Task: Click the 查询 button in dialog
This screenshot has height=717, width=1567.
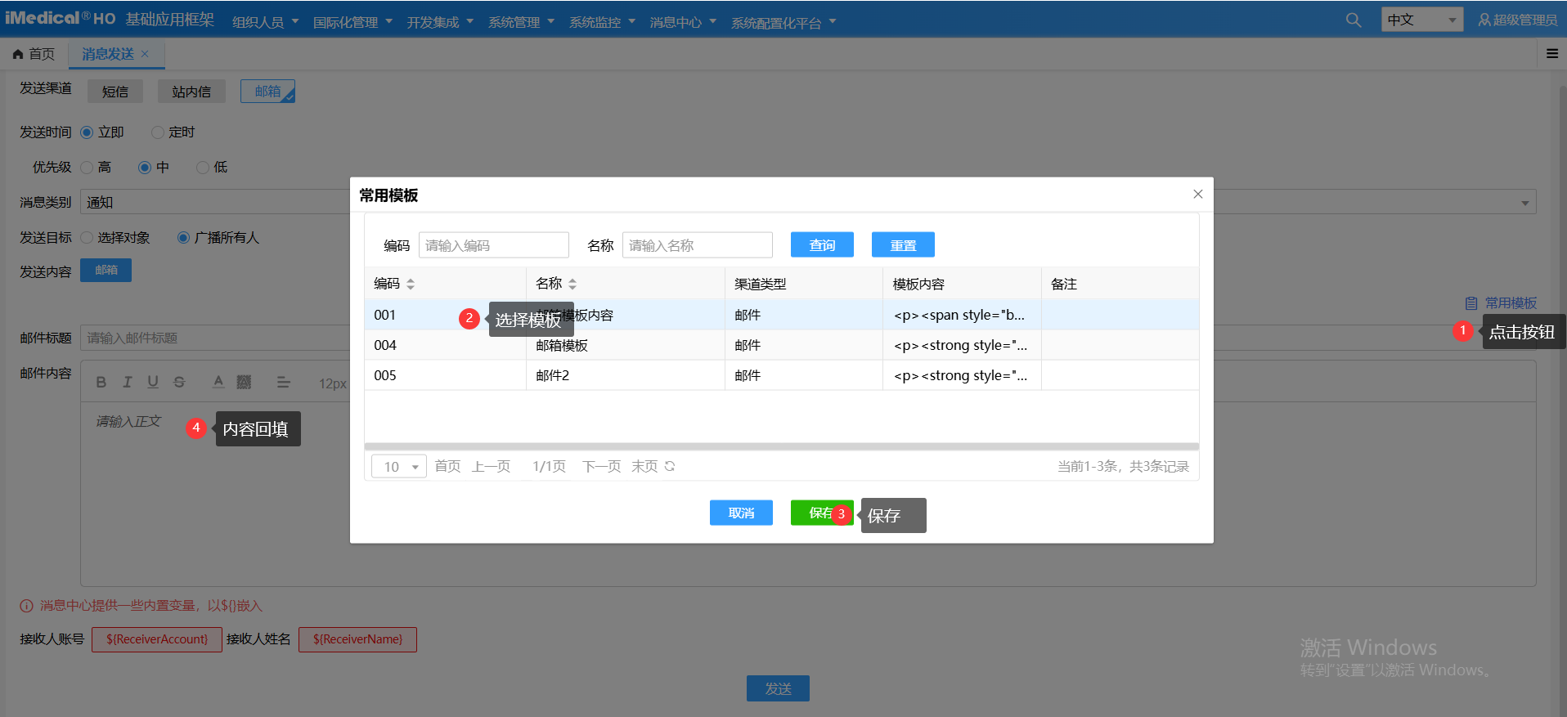Action: pos(822,244)
